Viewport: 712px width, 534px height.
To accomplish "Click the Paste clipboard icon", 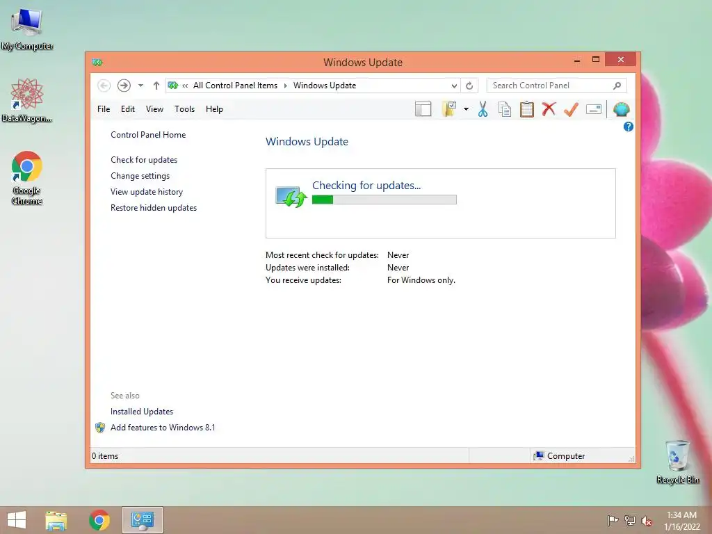I will click(x=527, y=109).
